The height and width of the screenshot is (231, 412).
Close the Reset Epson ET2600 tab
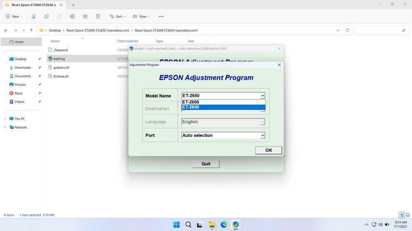(x=61, y=5)
